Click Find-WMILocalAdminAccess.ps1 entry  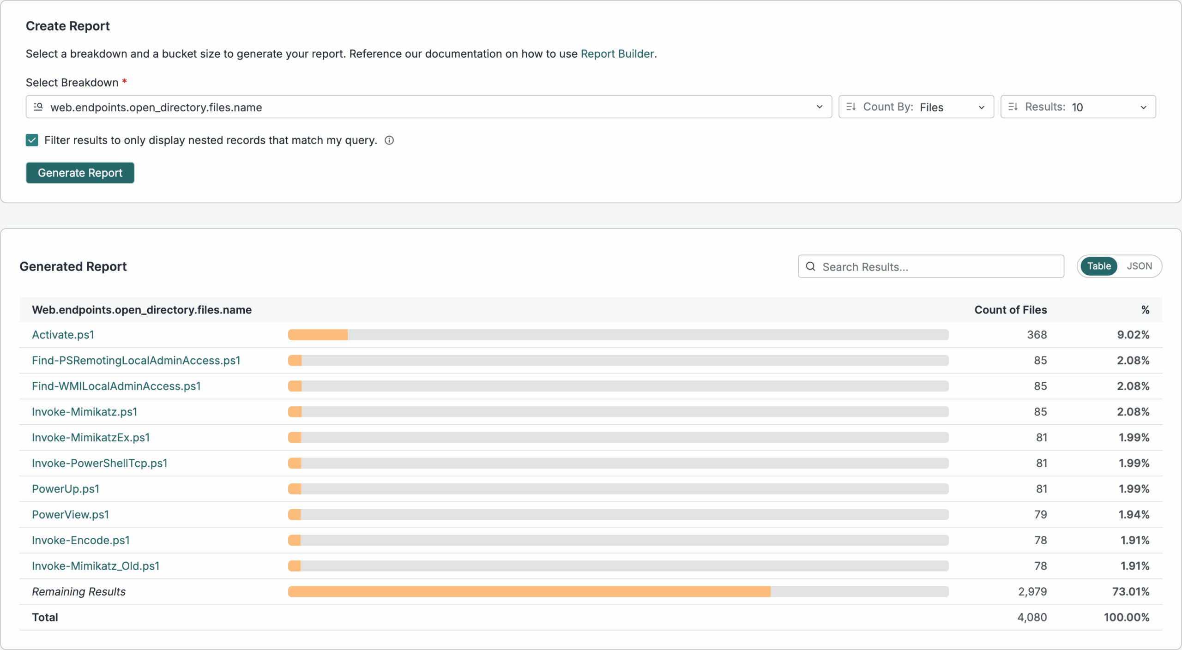pyautogui.click(x=116, y=386)
